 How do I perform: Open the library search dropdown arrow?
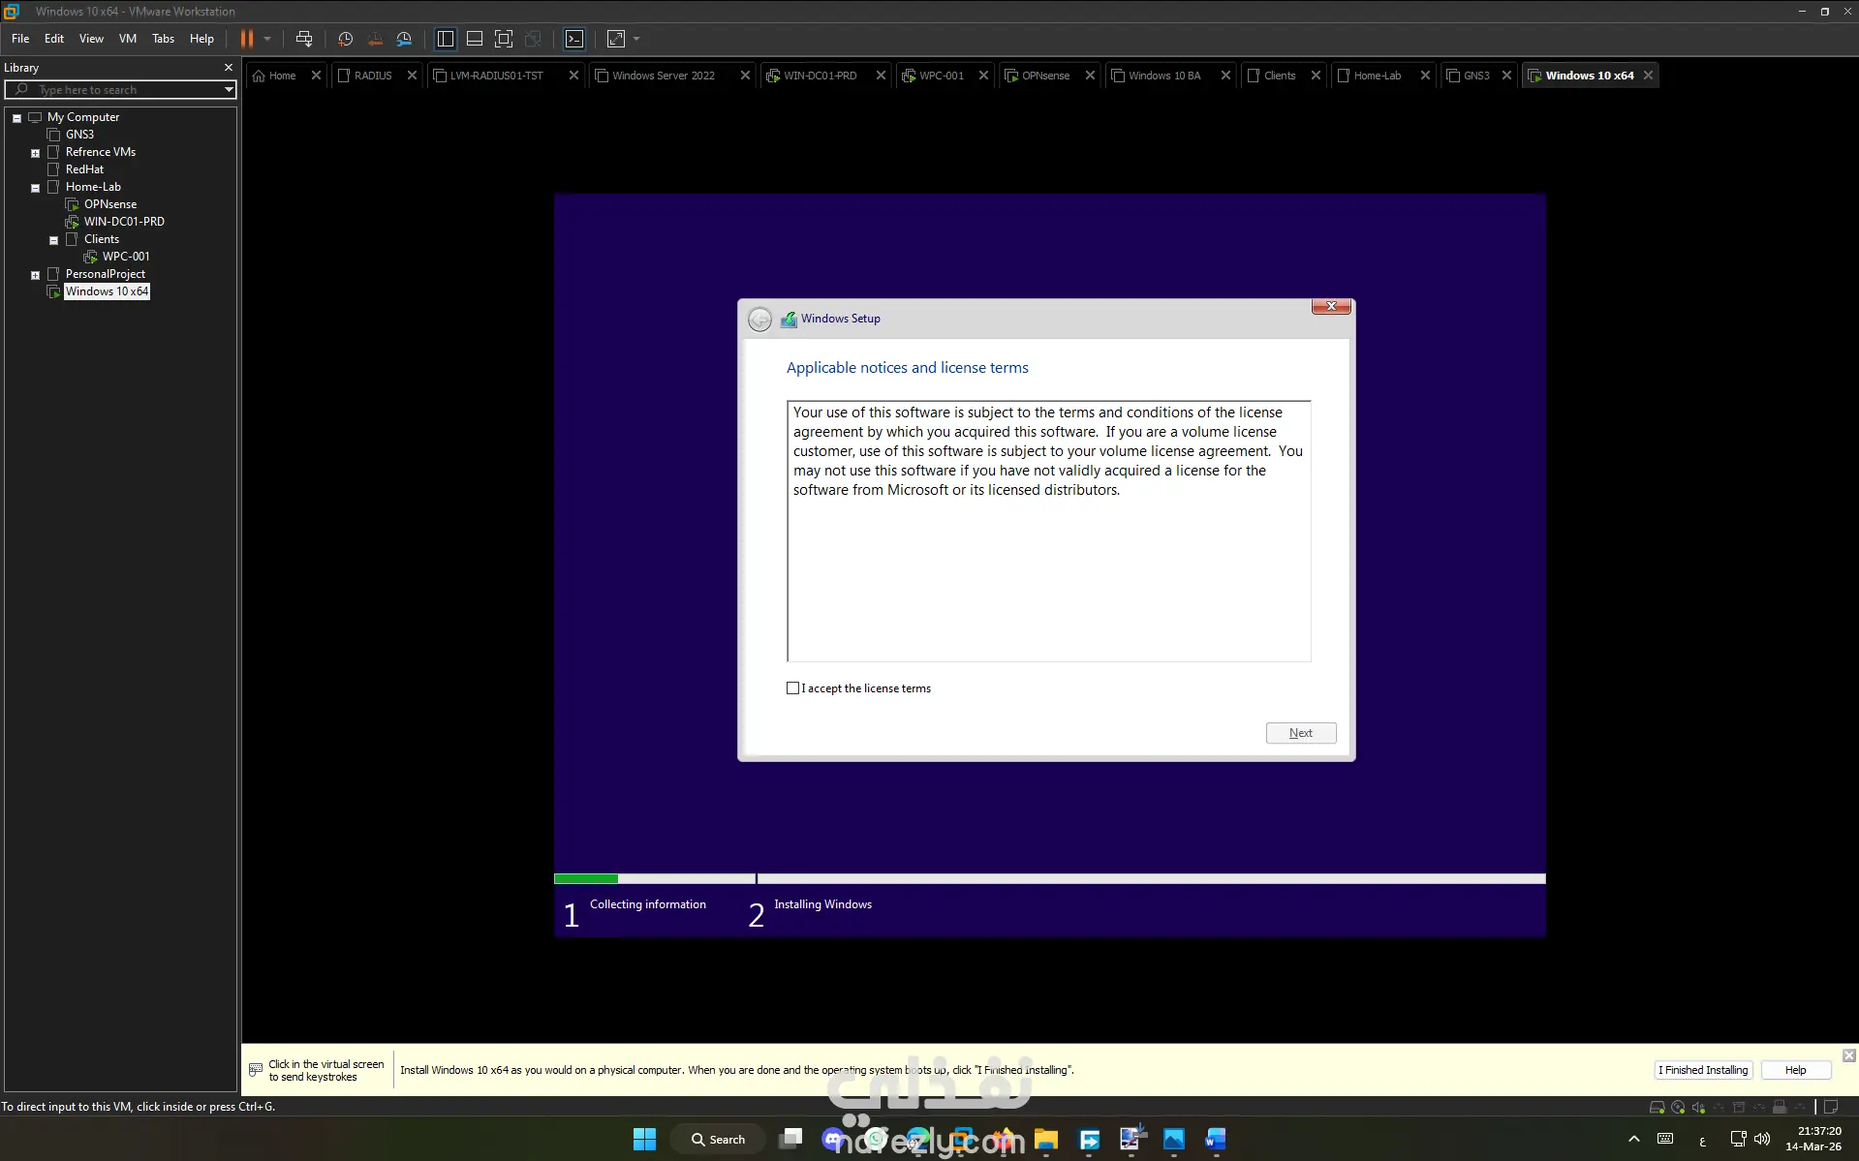[x=229, y=90]
